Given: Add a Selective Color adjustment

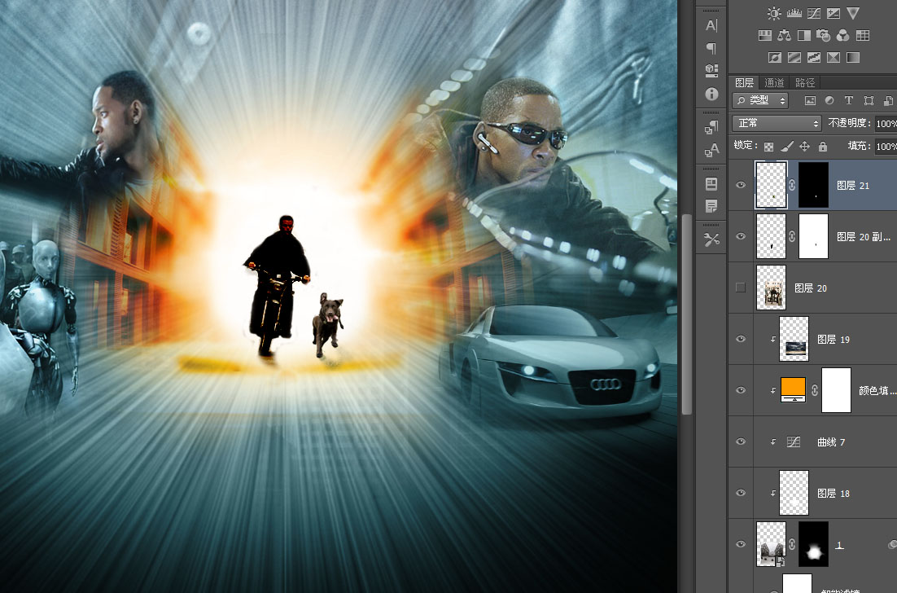Looking at the screenshot, I should click(x=834, y=57).
